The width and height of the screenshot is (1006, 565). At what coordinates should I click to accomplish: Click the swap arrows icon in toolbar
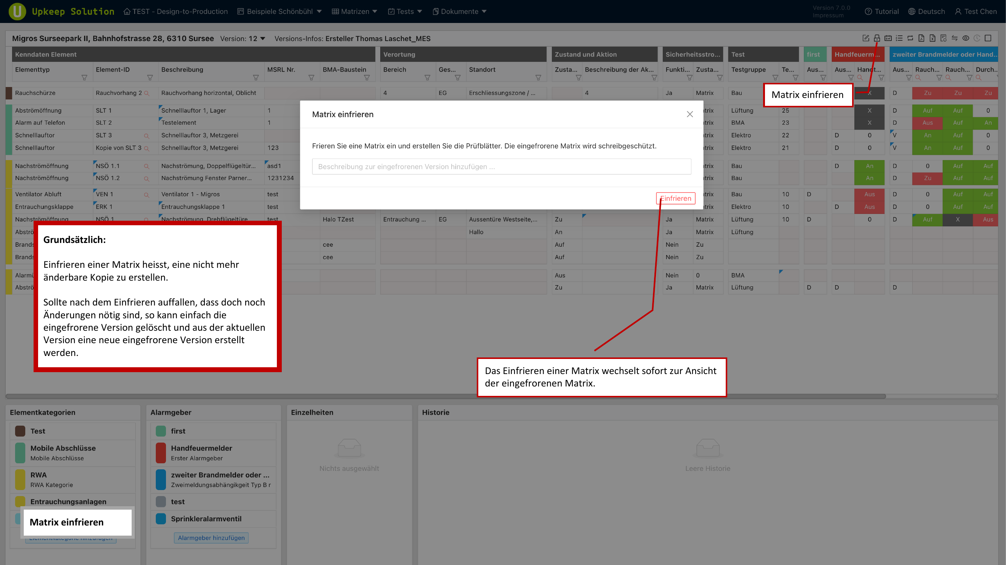tap(954, 38)
